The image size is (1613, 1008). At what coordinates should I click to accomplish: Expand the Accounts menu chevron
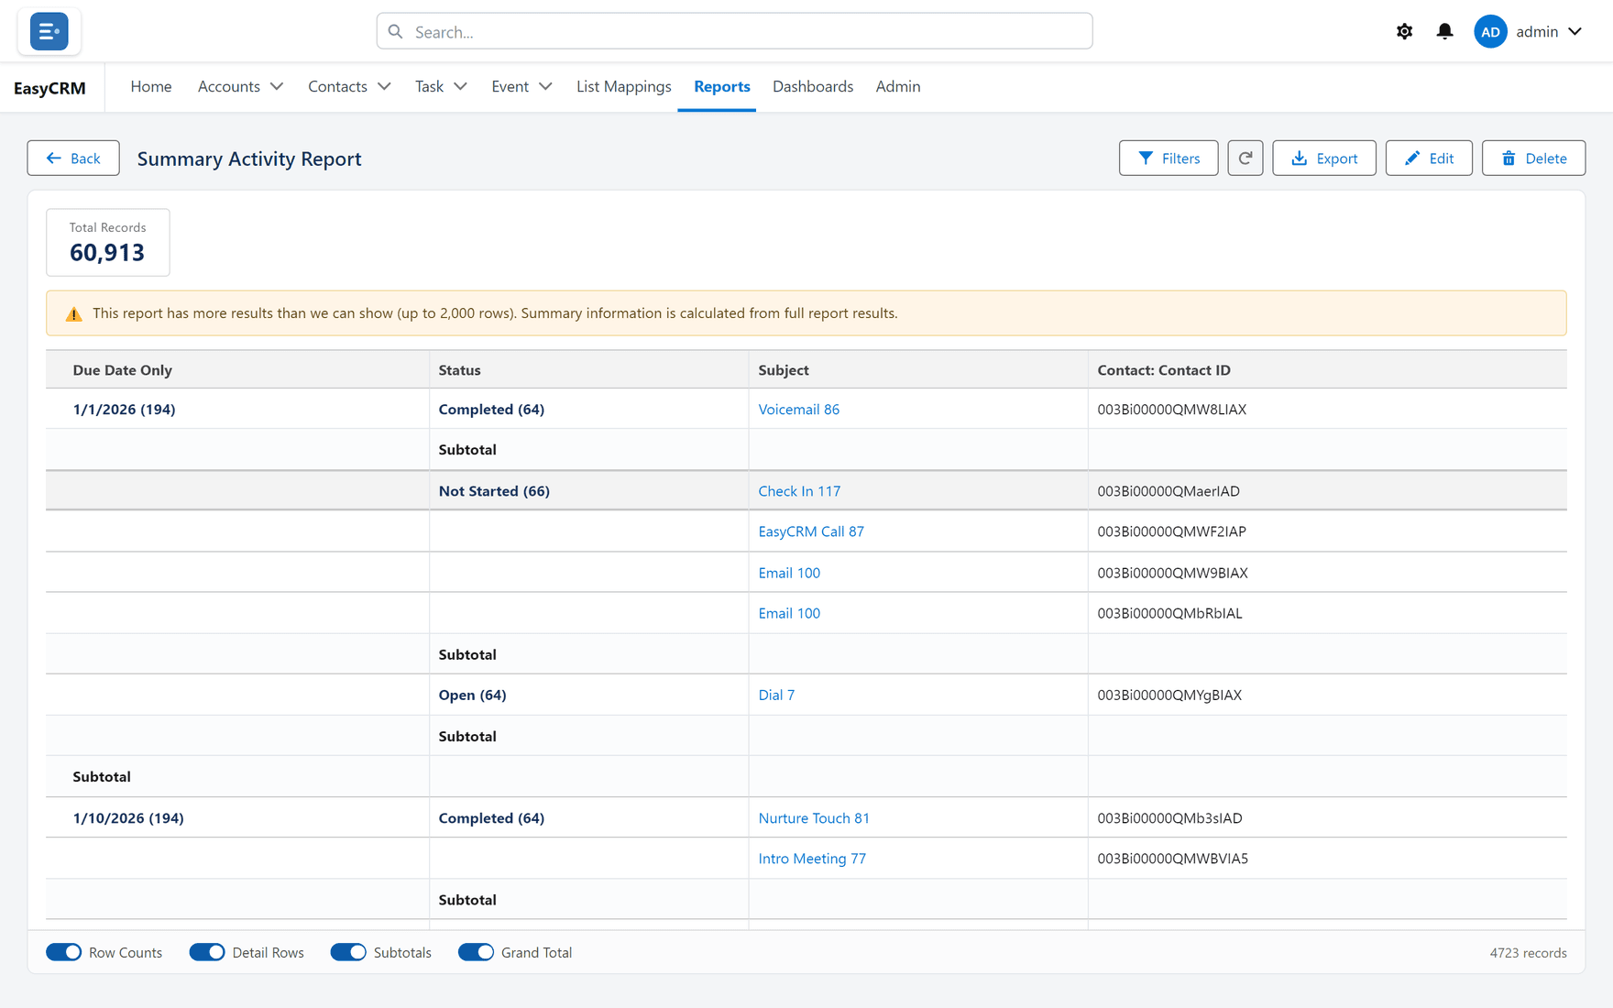[276, 86]
